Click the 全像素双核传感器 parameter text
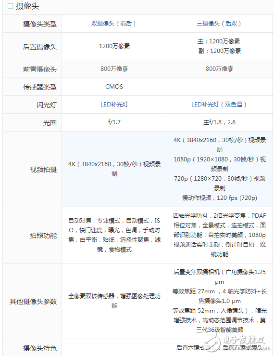The width and height of the screenshot is (274, 356). pyautogui.click(x=91, y=296)
